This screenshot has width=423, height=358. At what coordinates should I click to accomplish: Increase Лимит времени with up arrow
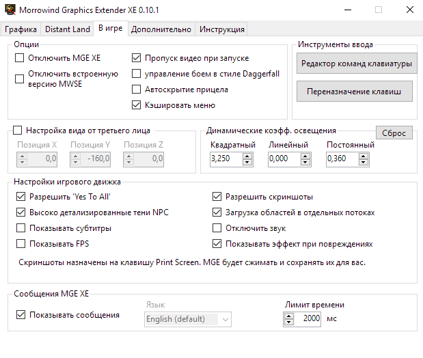[288, 316]
